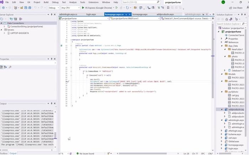Click Alphabetical sort icon in Properties panel
249x155 pixels.
(5, 67)
